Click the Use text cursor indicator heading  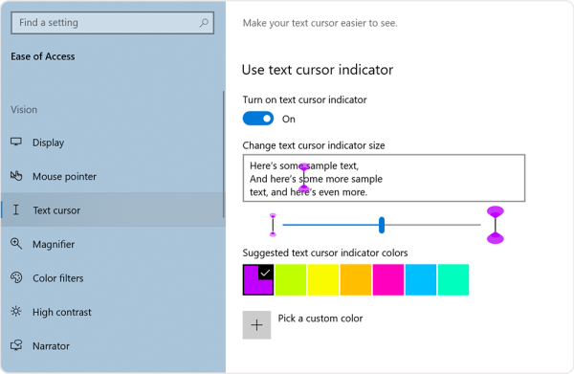pos(318,70)
